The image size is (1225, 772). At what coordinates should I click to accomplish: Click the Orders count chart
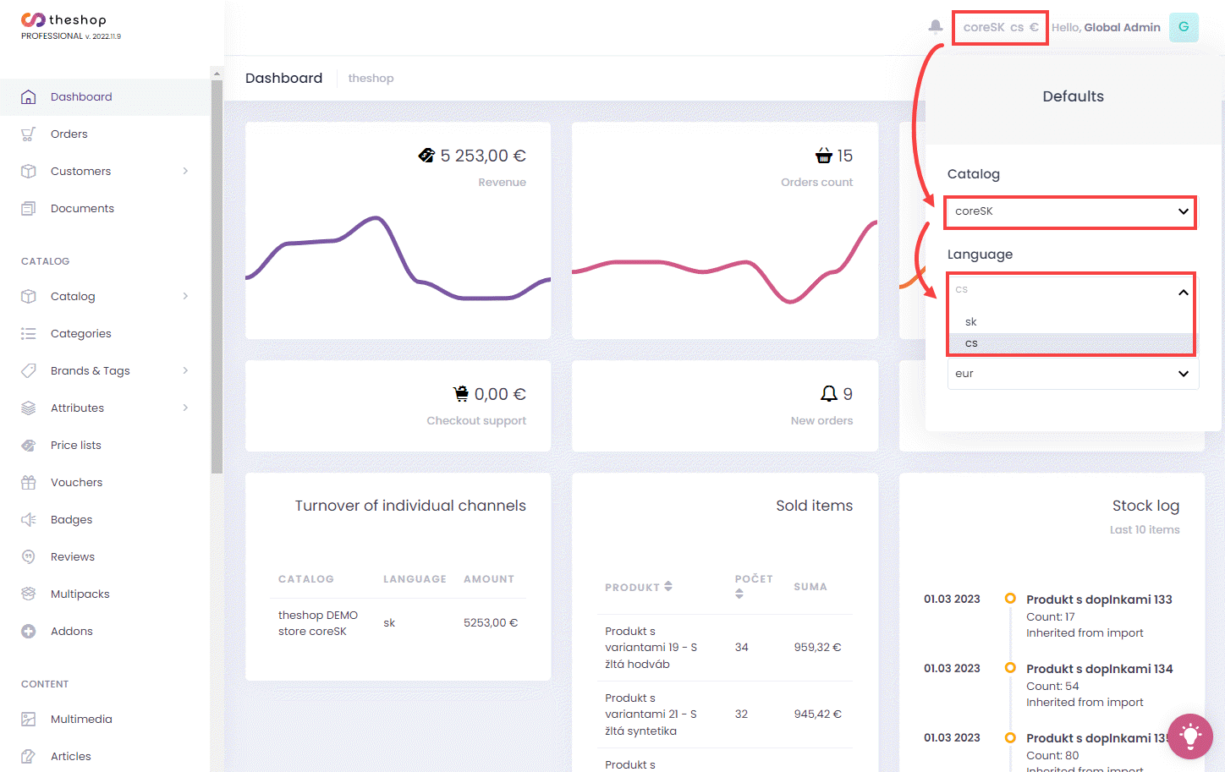[x=725, y=262]
